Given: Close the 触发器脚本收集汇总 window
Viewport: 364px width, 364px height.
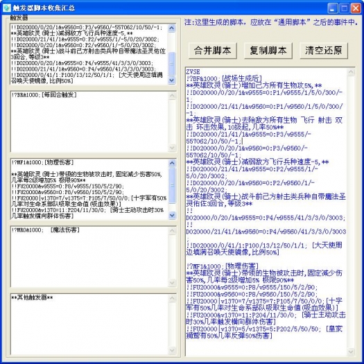Looking at the screenshot, I should (x=356, y=8).
